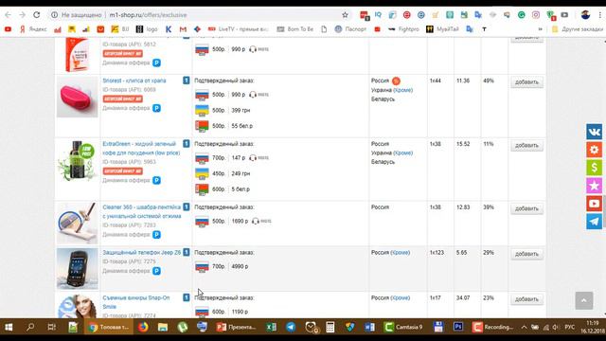Click the (Кроме) link in Jeep Z6 row
Viewport: 606px width, 341px height.
pyautogui.click(x=400, y=253)
